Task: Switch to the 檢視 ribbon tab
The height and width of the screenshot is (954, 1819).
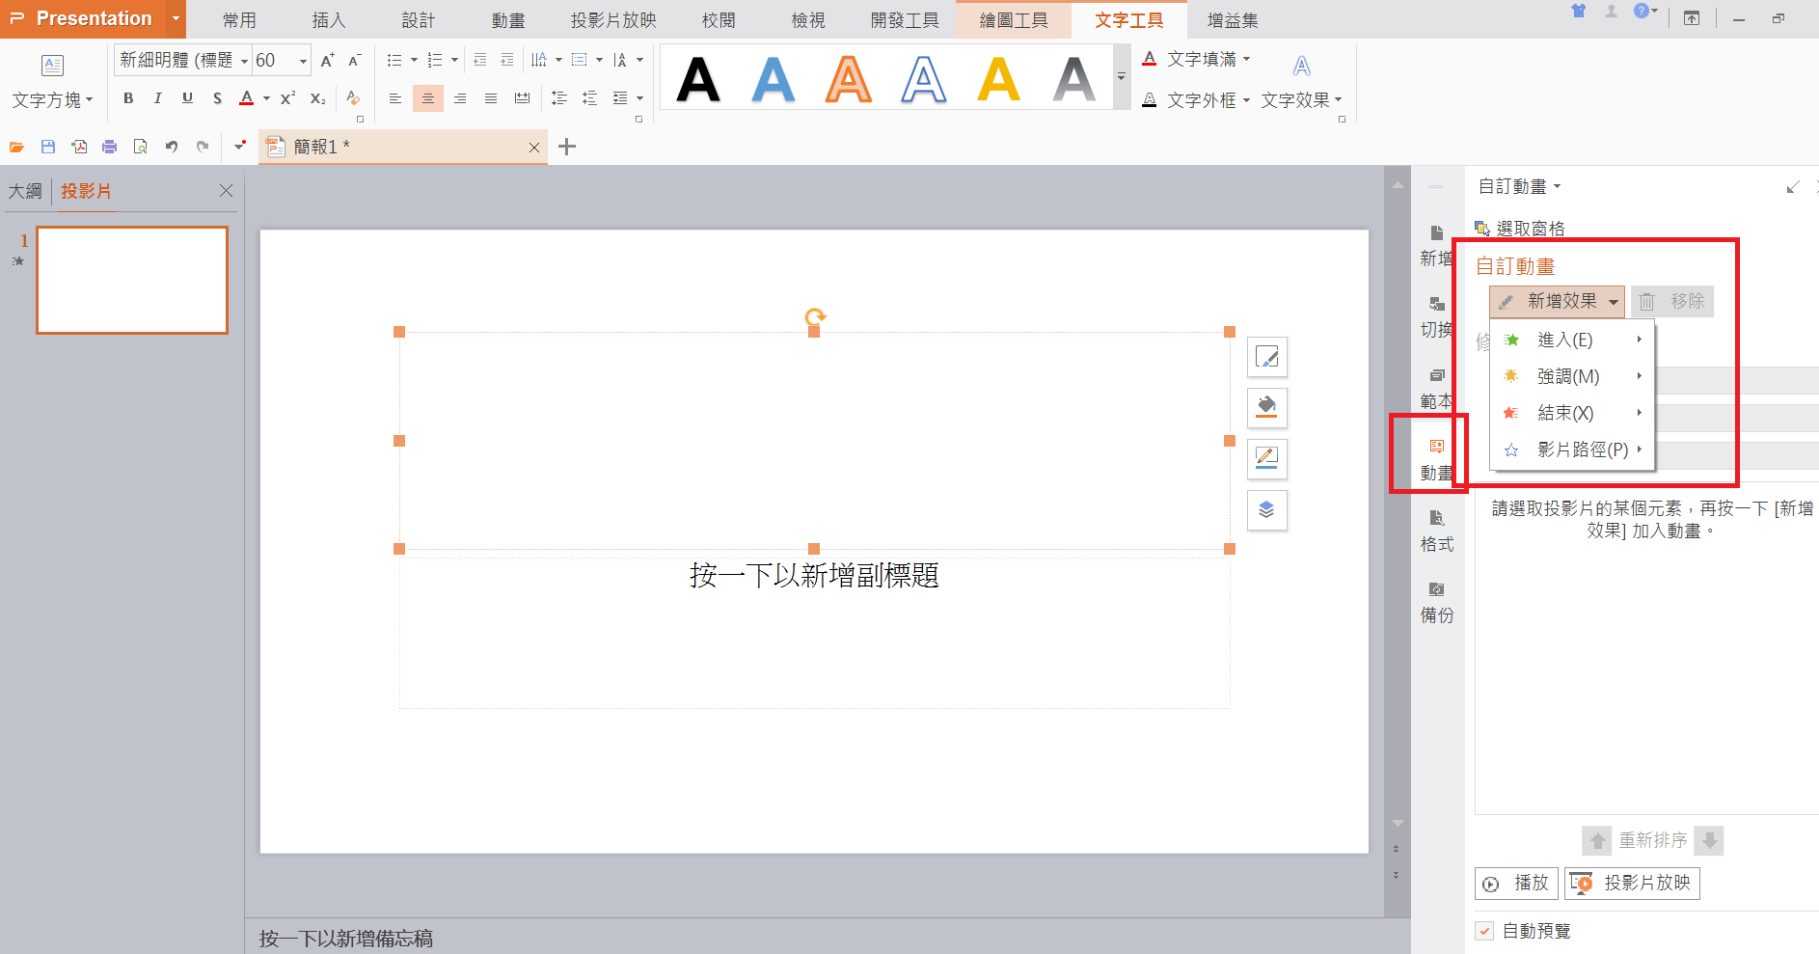Action: (808, 20)
